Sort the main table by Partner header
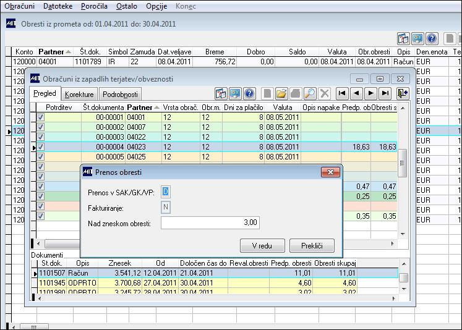 pyautogui.click(x=52, y=51)
